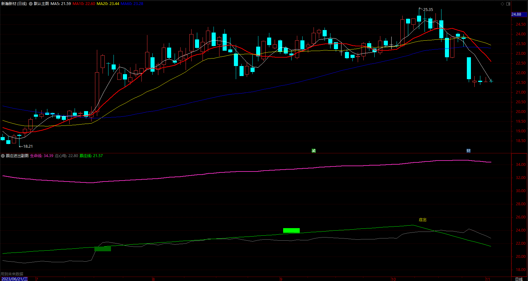Click the 日线 period button at bottom right
The image size is (528, 281).
pyautogui.click(x=519, y=279)
